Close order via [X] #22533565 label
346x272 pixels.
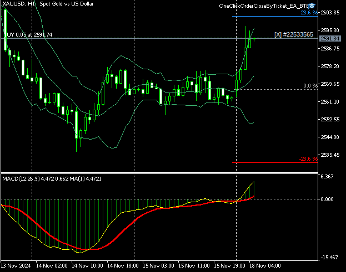click(294, 34)
